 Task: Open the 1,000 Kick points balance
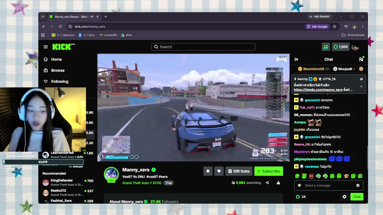click(x=341, y=47)
